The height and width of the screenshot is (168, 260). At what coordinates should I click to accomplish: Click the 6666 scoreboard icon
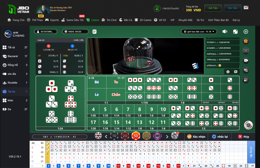tap(246, 51)
